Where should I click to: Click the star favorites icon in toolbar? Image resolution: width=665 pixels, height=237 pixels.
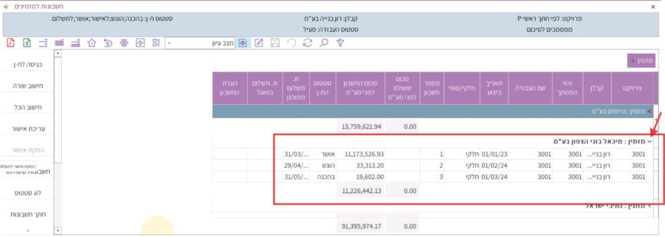(92, 43)
